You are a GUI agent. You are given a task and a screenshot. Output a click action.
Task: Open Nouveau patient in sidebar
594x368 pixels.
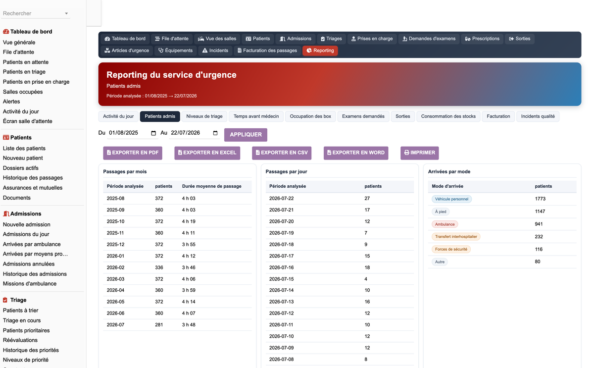point(23,158)
